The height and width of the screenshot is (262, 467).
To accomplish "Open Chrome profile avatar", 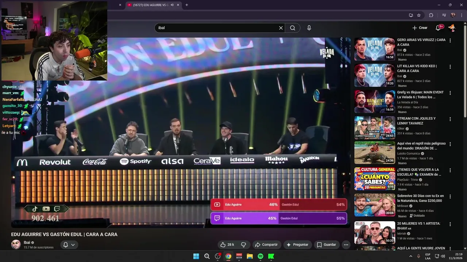I will point(453,15).
